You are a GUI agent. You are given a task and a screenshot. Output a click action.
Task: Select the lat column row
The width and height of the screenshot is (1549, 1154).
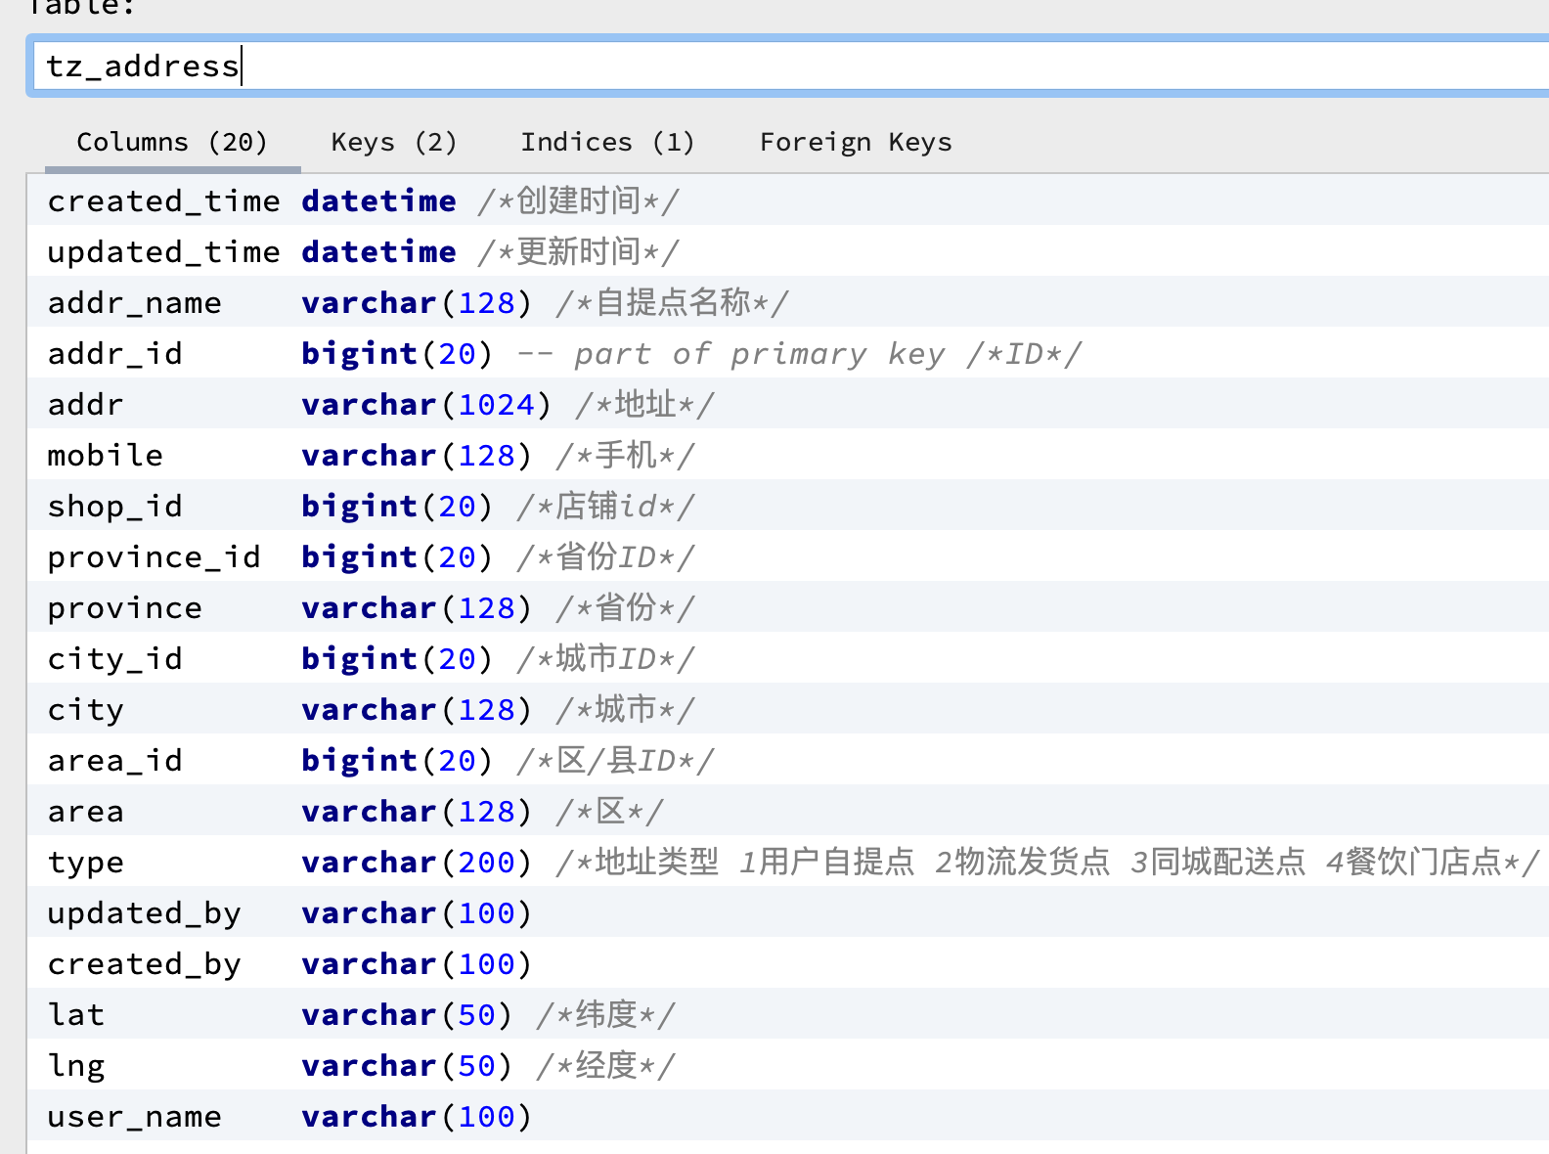click(x=788, y=1013)
